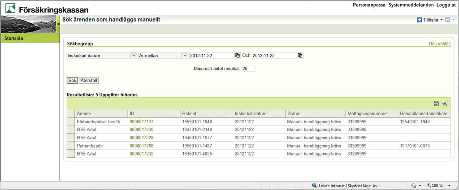Click patient cell 19360101-4825
Screen dimensions: 459x190
click(x=197, y=153)
